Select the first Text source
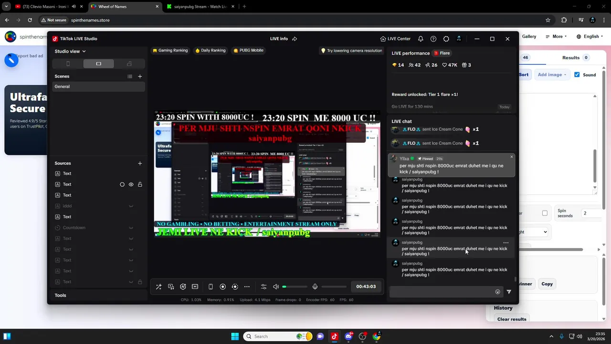This screenshot has width=611, height=344. pos(67,173)
